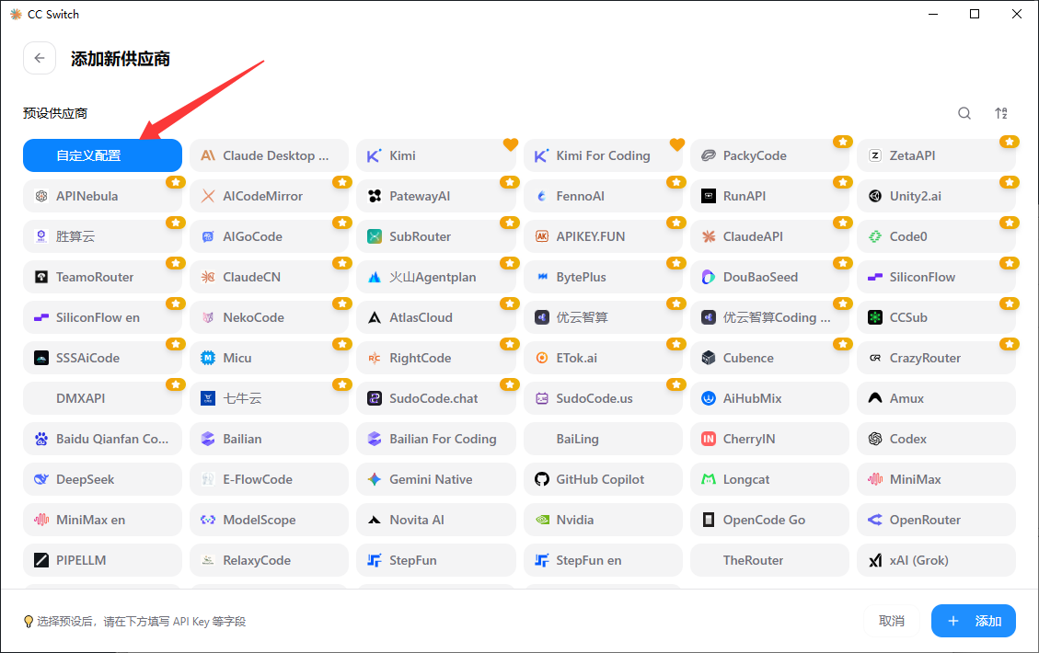Select the SSSAiCode preset
This screenshot has width=1039, height=653.
pyautogui.click(x=103, y=358)
